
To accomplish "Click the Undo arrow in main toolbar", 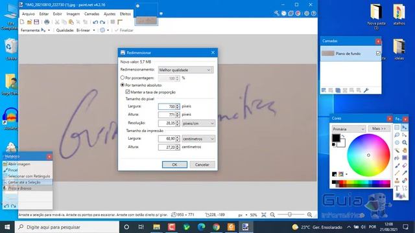I will pos(95,22).
